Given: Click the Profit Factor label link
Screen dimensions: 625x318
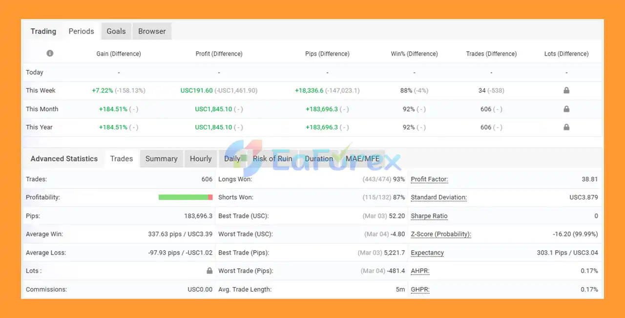Looking at the screenshot, I should click(x=429, y=179).
